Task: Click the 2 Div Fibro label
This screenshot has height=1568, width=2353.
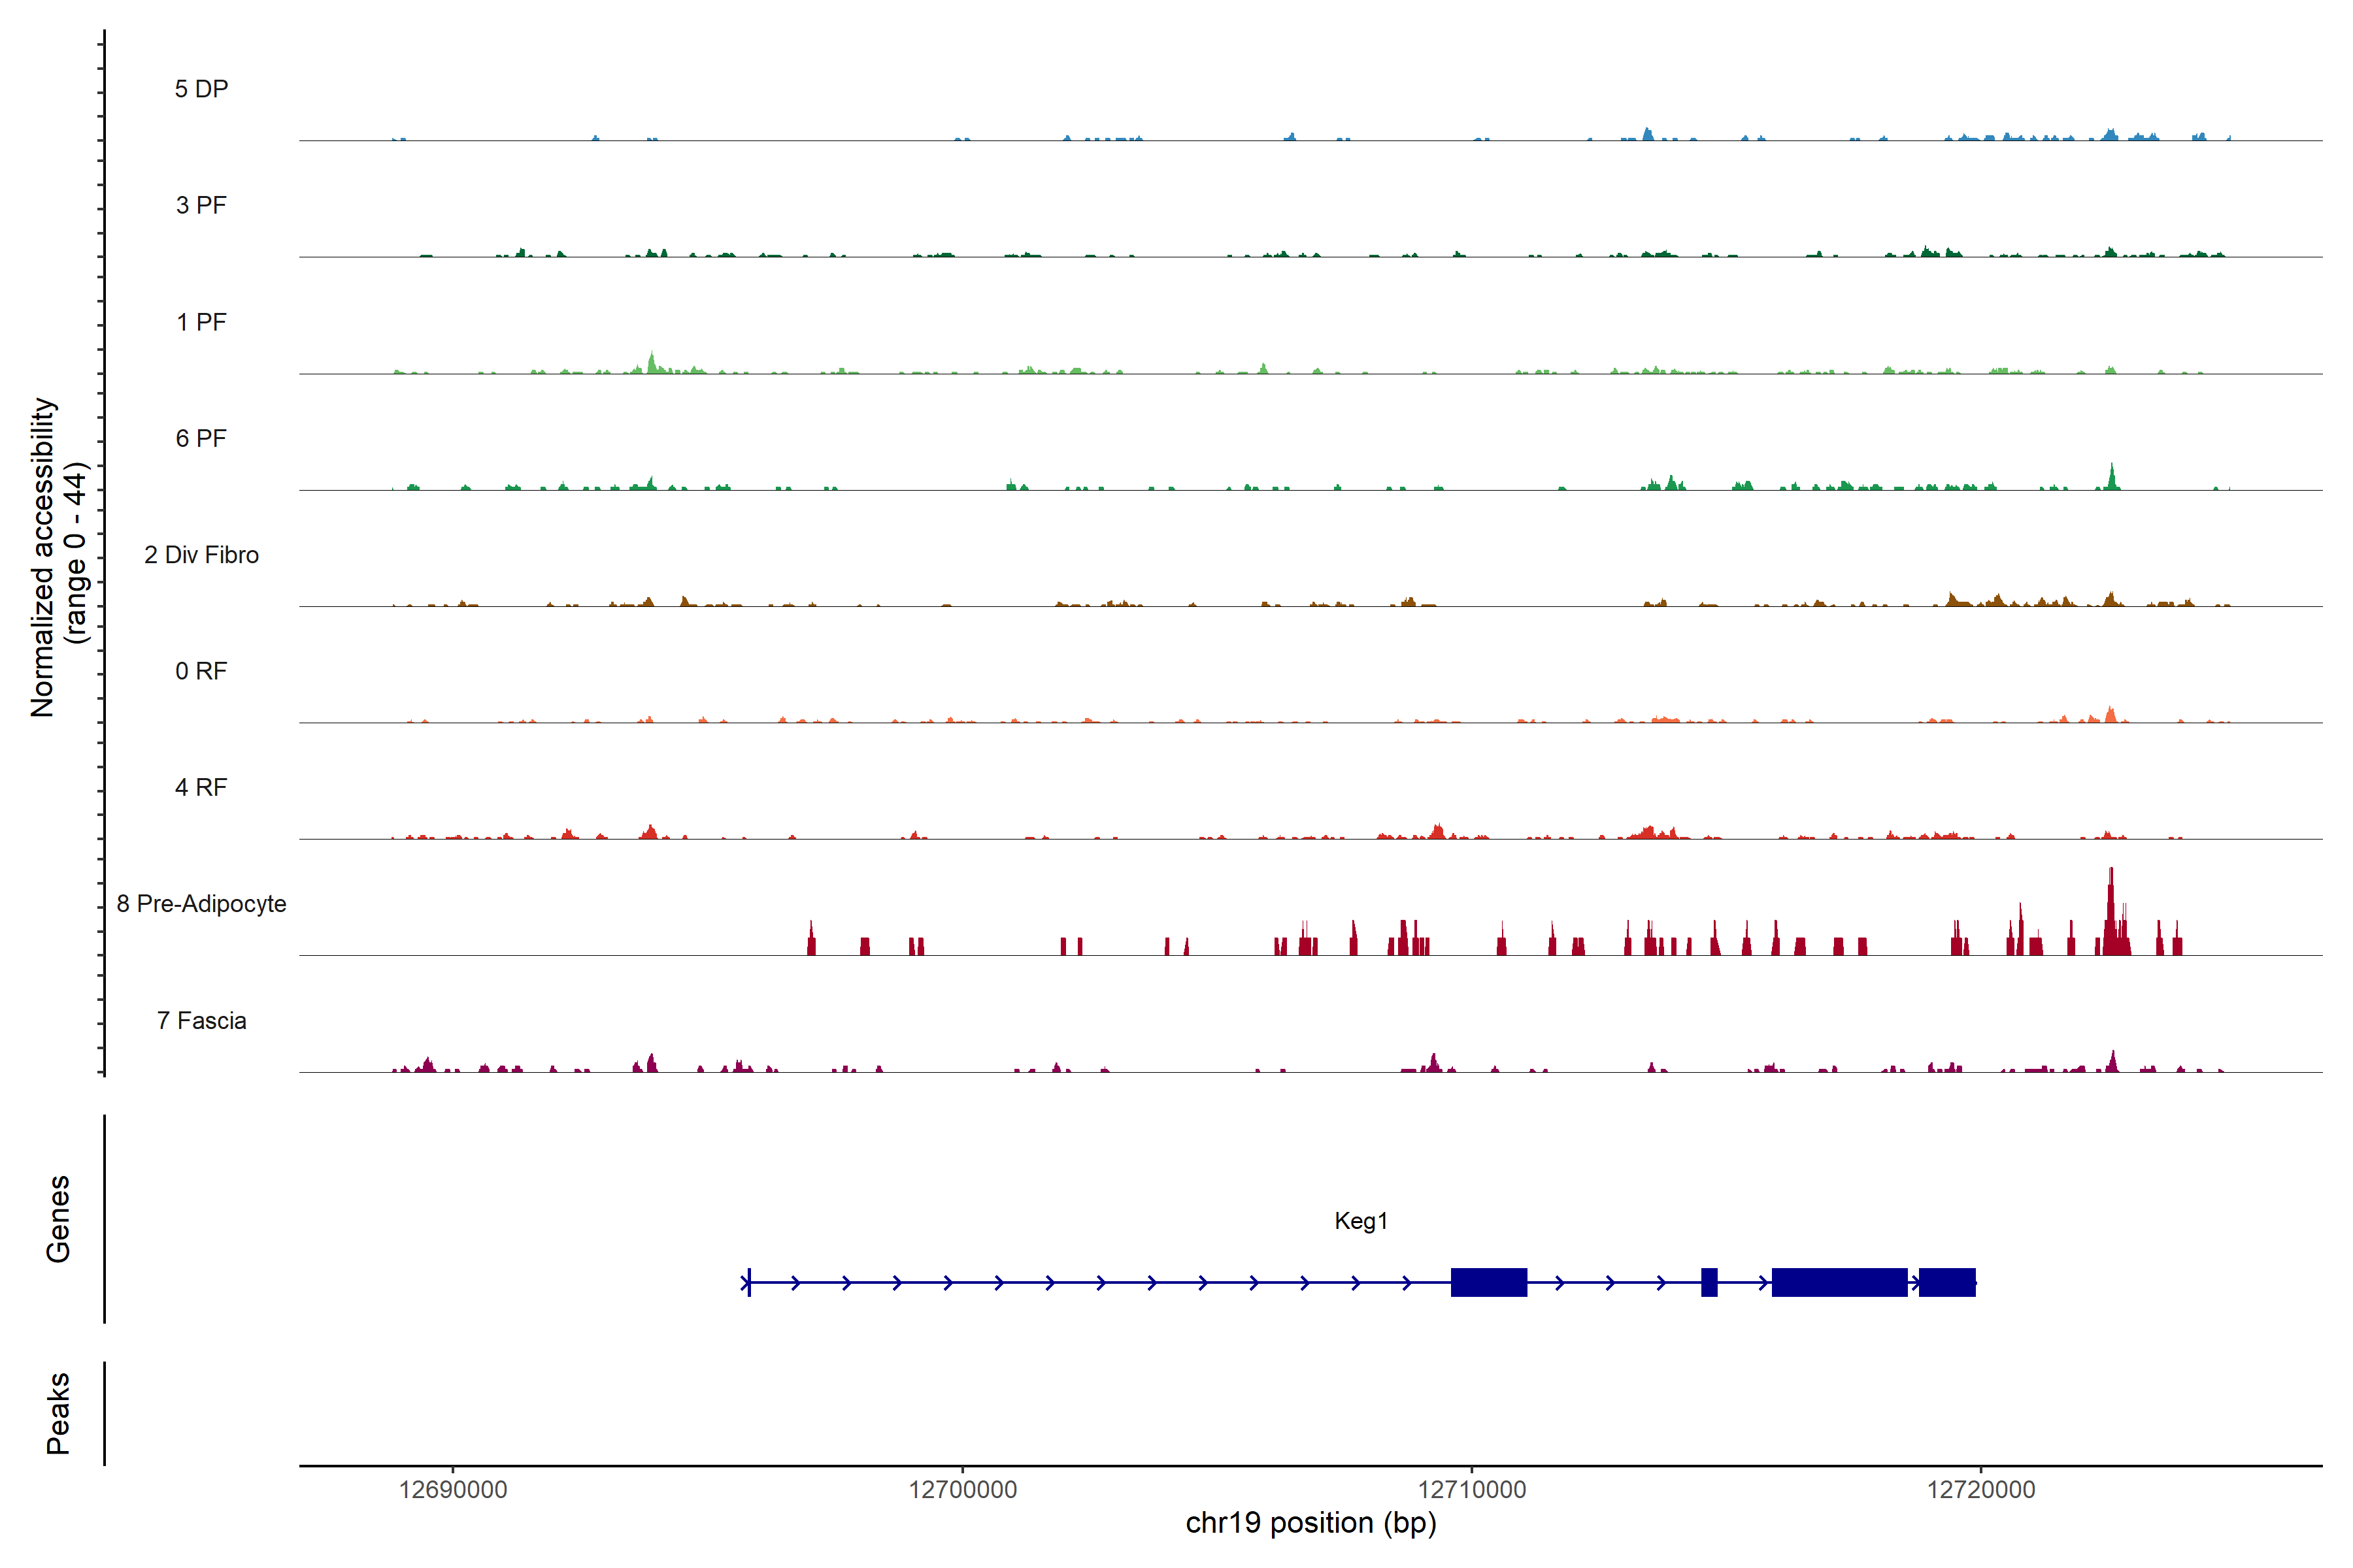Action: [201, 555]
